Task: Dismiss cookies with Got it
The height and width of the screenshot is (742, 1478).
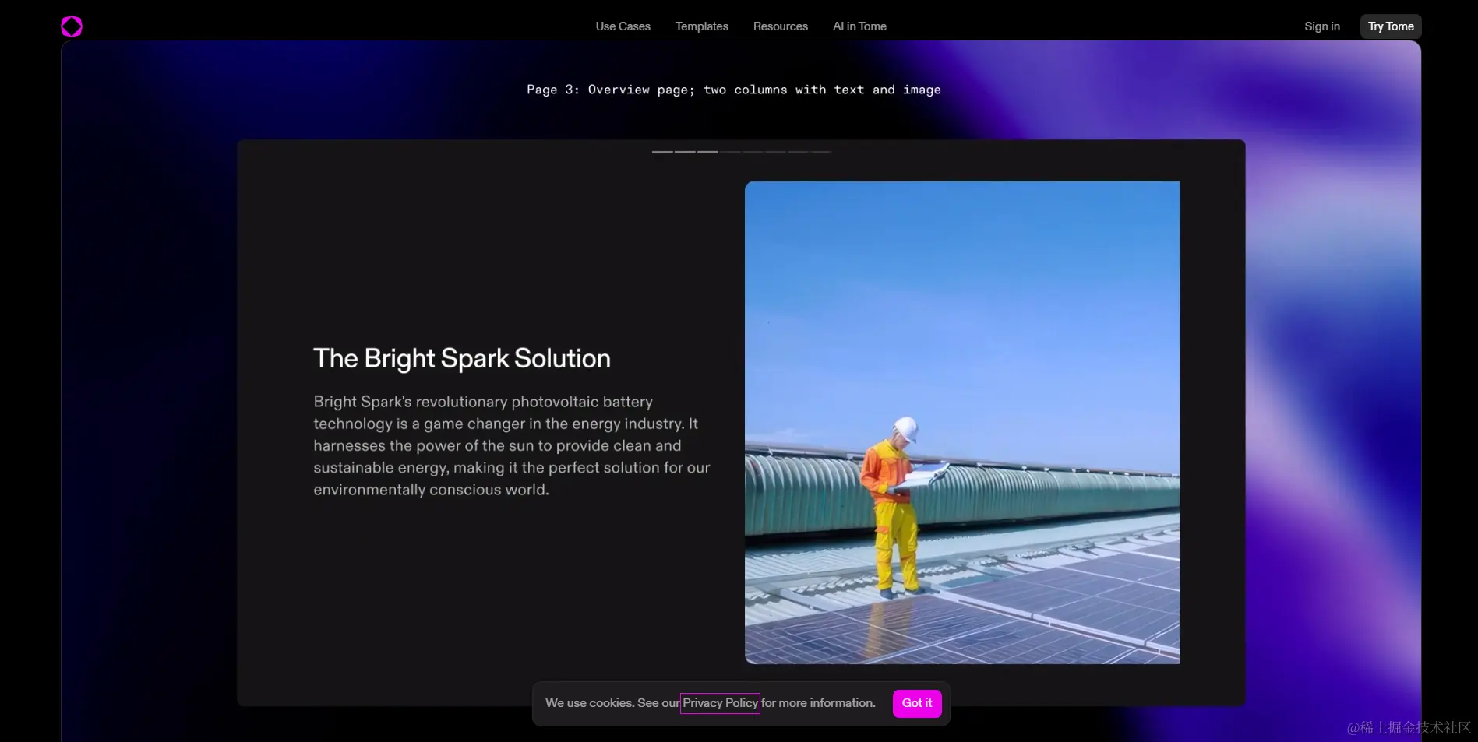Action: tap(917, 703)
